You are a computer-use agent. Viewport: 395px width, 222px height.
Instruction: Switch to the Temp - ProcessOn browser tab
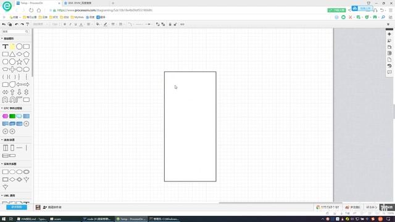click(x=38, y=3)
